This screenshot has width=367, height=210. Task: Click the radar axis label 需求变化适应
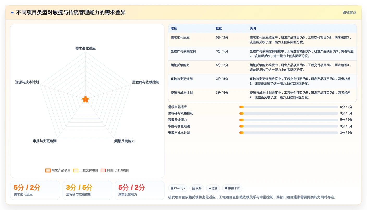click(x=85, y=48)
